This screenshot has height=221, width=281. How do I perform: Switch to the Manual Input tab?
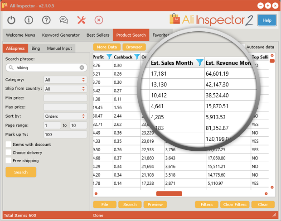[59, 48]
